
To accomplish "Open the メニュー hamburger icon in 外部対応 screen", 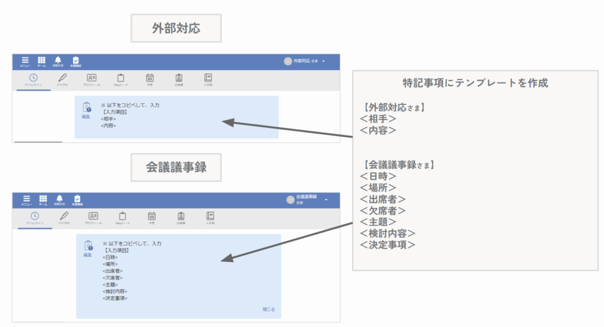I will pos(25,61).
